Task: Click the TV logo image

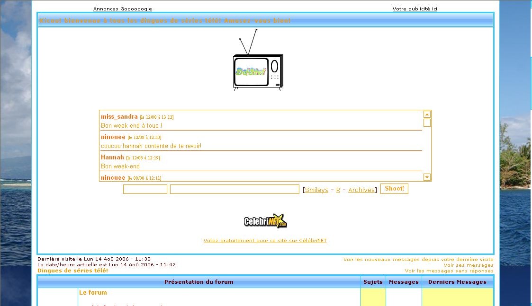Action: pyautogui.click(x=258, y=60)
